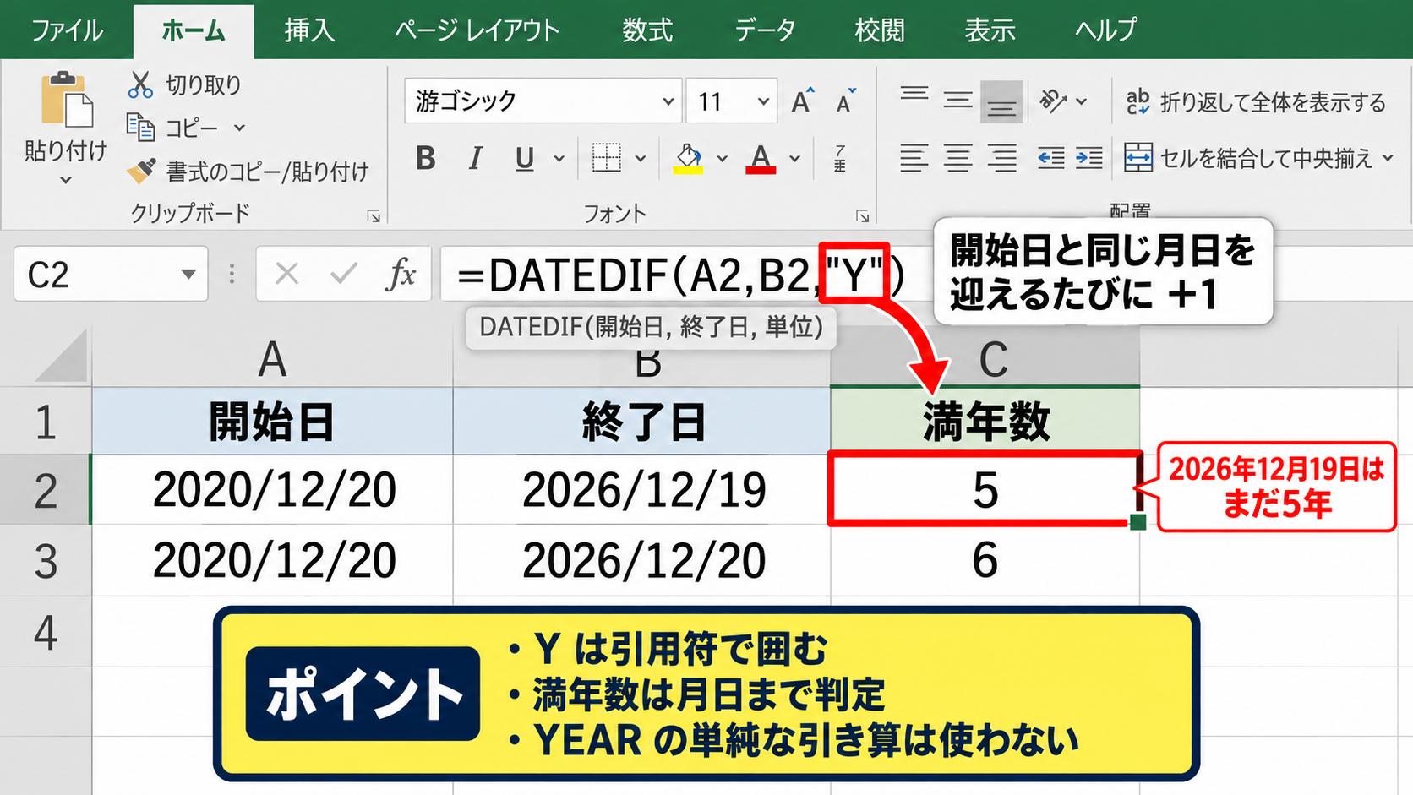Open the font size 11 dropdown
The image size is (1413, 795).
[x=763, y=101]
